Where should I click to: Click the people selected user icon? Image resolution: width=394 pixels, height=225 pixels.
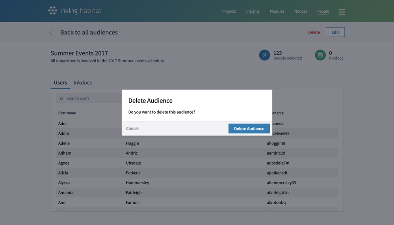coord(264,55)
